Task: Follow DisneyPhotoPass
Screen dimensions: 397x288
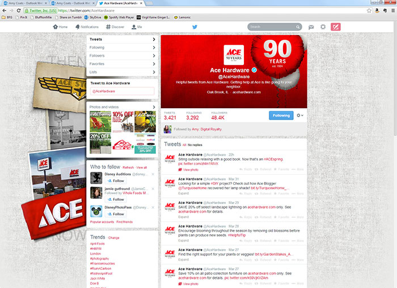Action: pos(116,214)
